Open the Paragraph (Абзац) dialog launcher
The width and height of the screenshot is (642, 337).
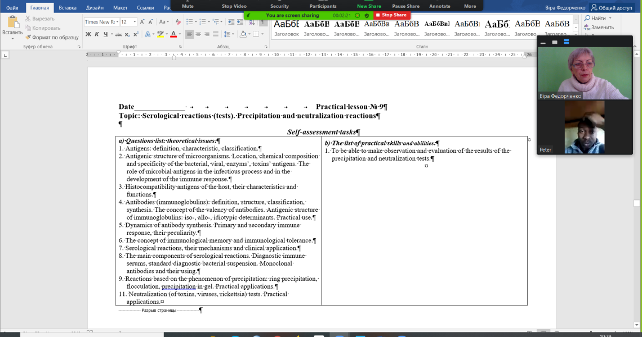(266, 47)
